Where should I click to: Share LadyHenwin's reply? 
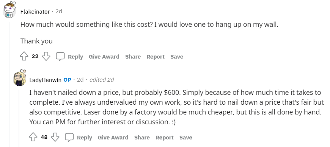pos(142,138)
